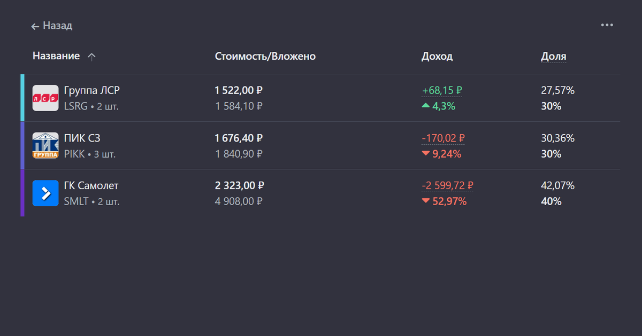Click the back arrow icon
This screenshot has width=642, height=336.
35,26
